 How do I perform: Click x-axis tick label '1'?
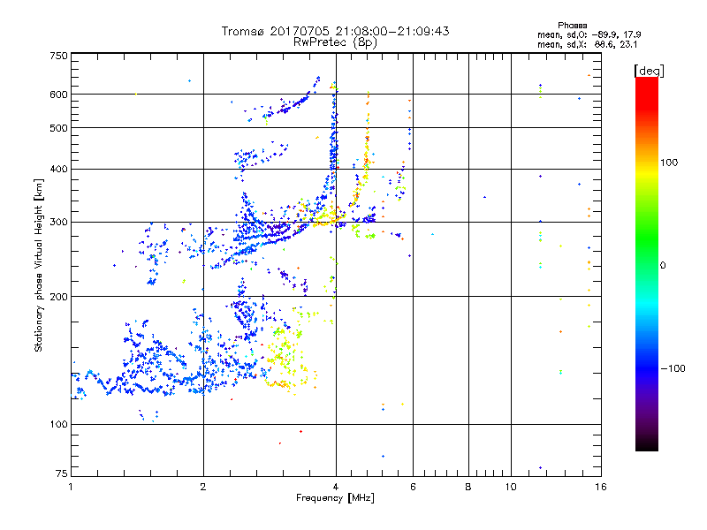(x=71, y=487)
